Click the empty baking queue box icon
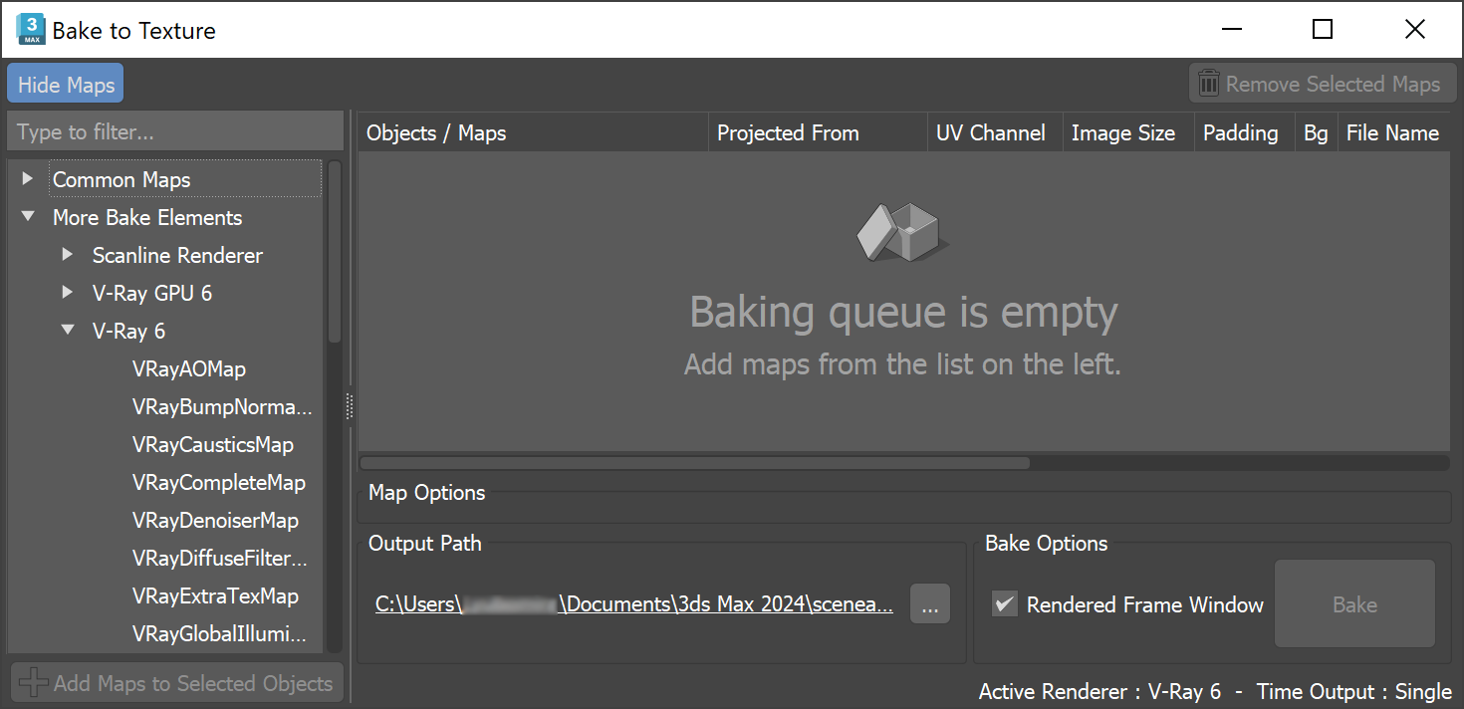 (x=902, y=232)
